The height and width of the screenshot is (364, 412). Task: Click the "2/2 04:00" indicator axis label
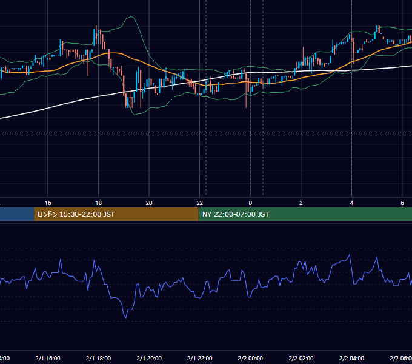click(x=351, y=358)
